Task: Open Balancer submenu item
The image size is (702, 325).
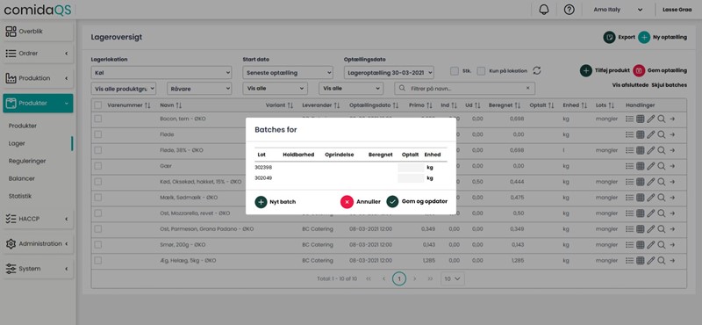Action: pyautogui.click(x=21, y=178)
